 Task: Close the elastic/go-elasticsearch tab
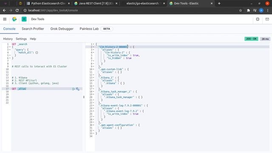tap(164, 3)
